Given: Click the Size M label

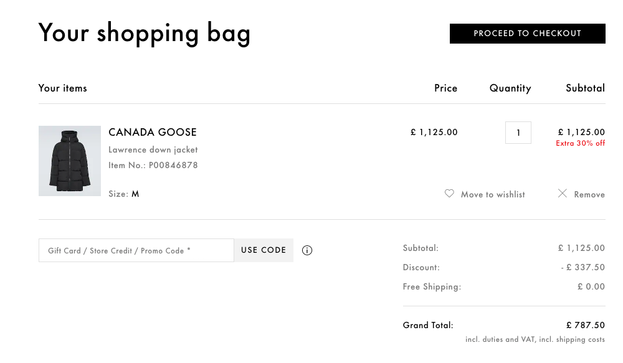Looking at the screenshot, I should (124, 194).
